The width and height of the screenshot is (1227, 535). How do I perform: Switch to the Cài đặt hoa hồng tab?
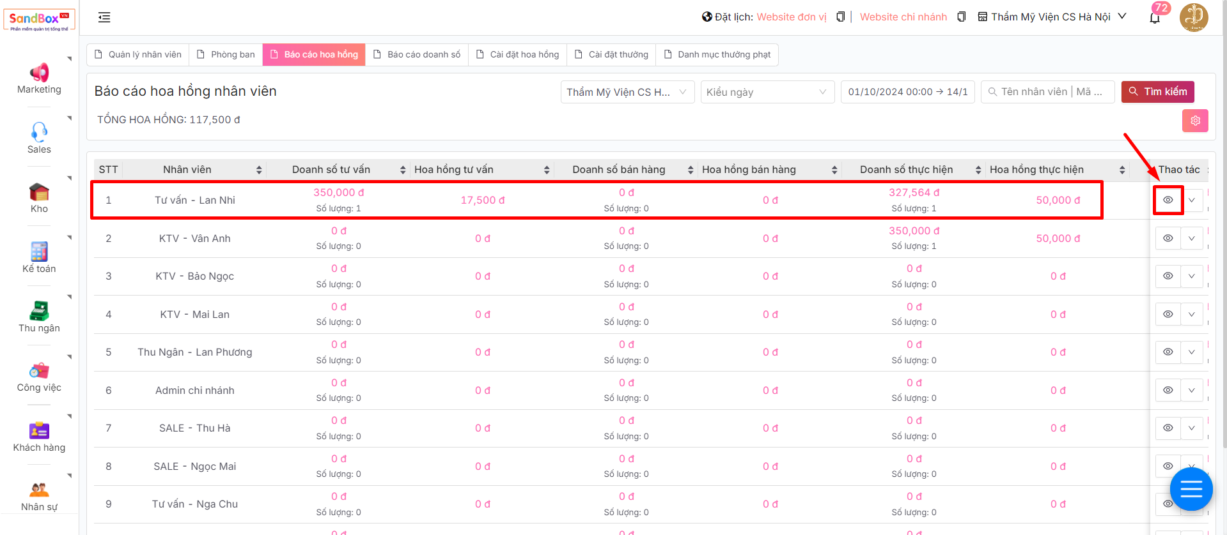tap(517, 55)
